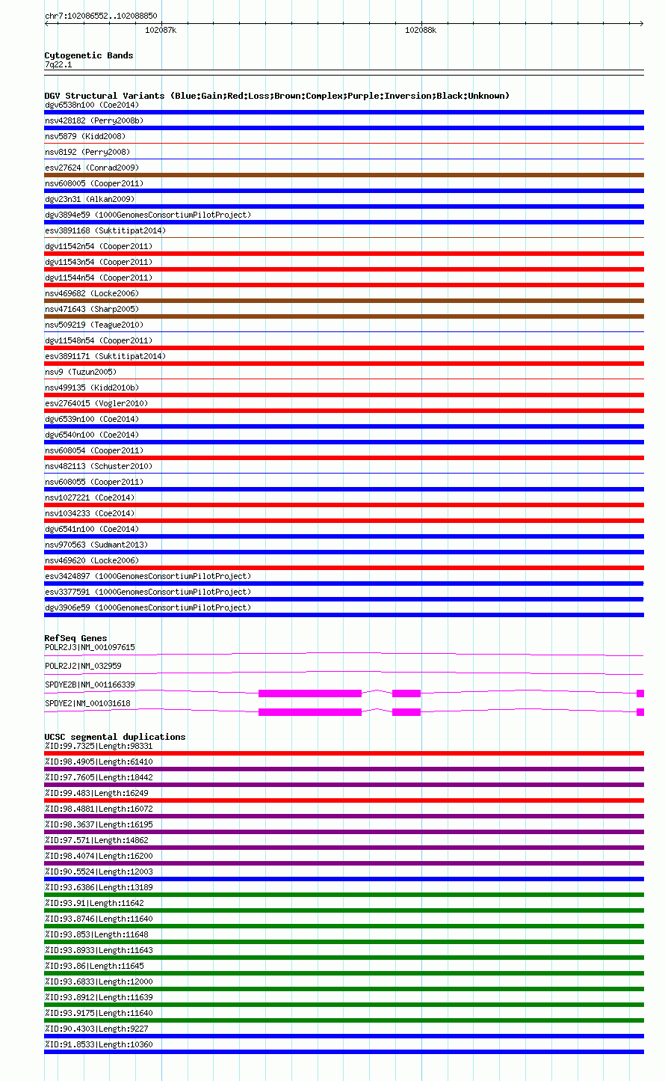This screenshot has width=665, height=1081.
Task: Open variant nsv499135 (Kidd2010b) label
Action: coord(92,388)
